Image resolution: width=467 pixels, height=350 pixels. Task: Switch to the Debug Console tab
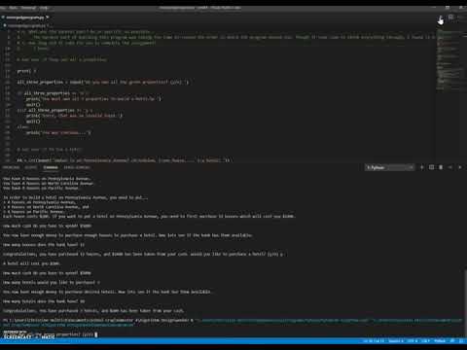tap(77, 167)
